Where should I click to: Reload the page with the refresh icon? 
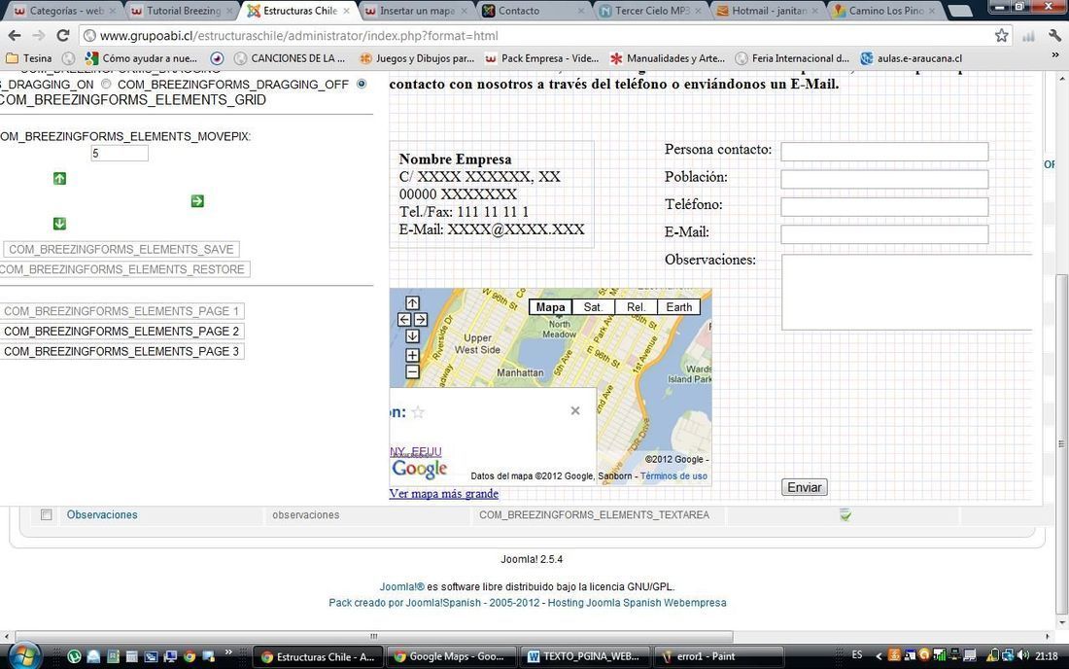[63, 35]
